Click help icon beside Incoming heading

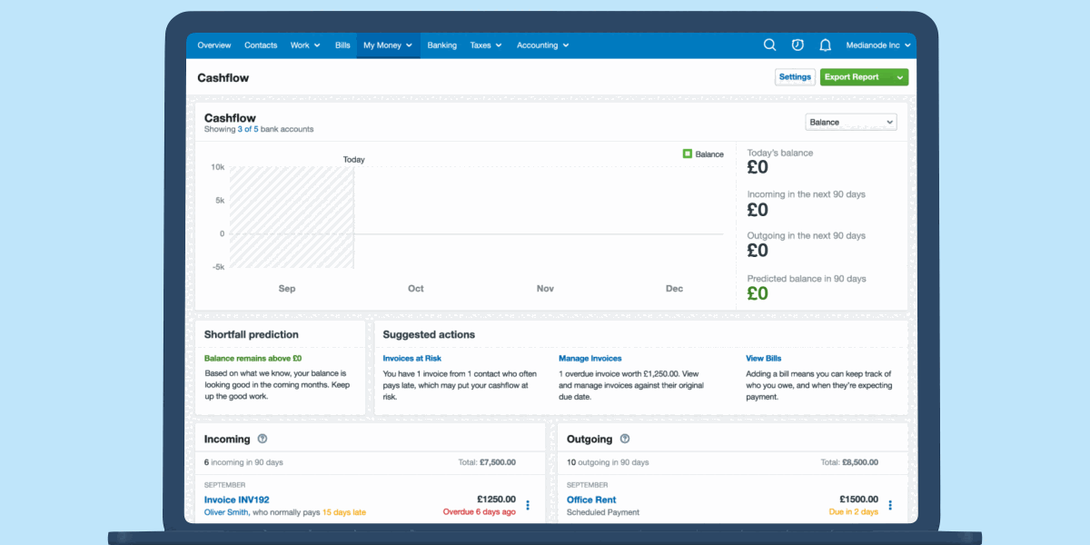263,439
